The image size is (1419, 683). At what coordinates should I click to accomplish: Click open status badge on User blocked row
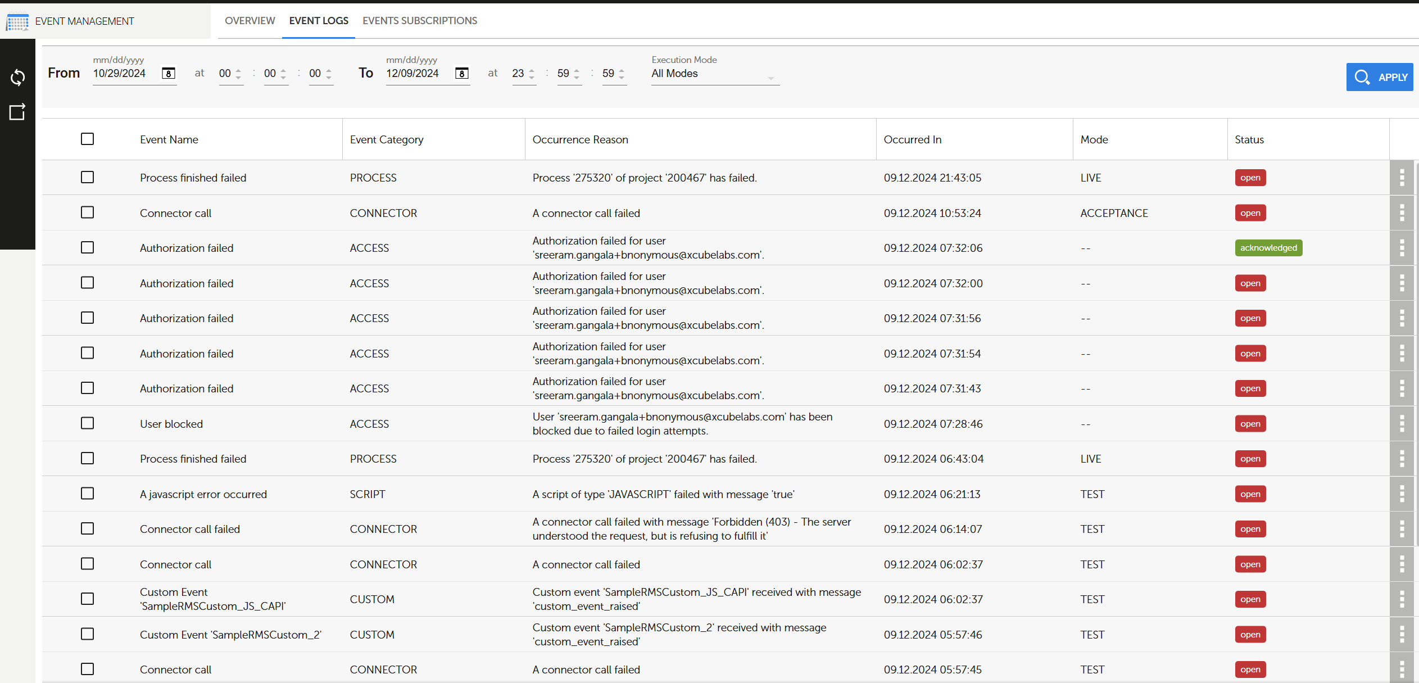(x=1250, y=424)
